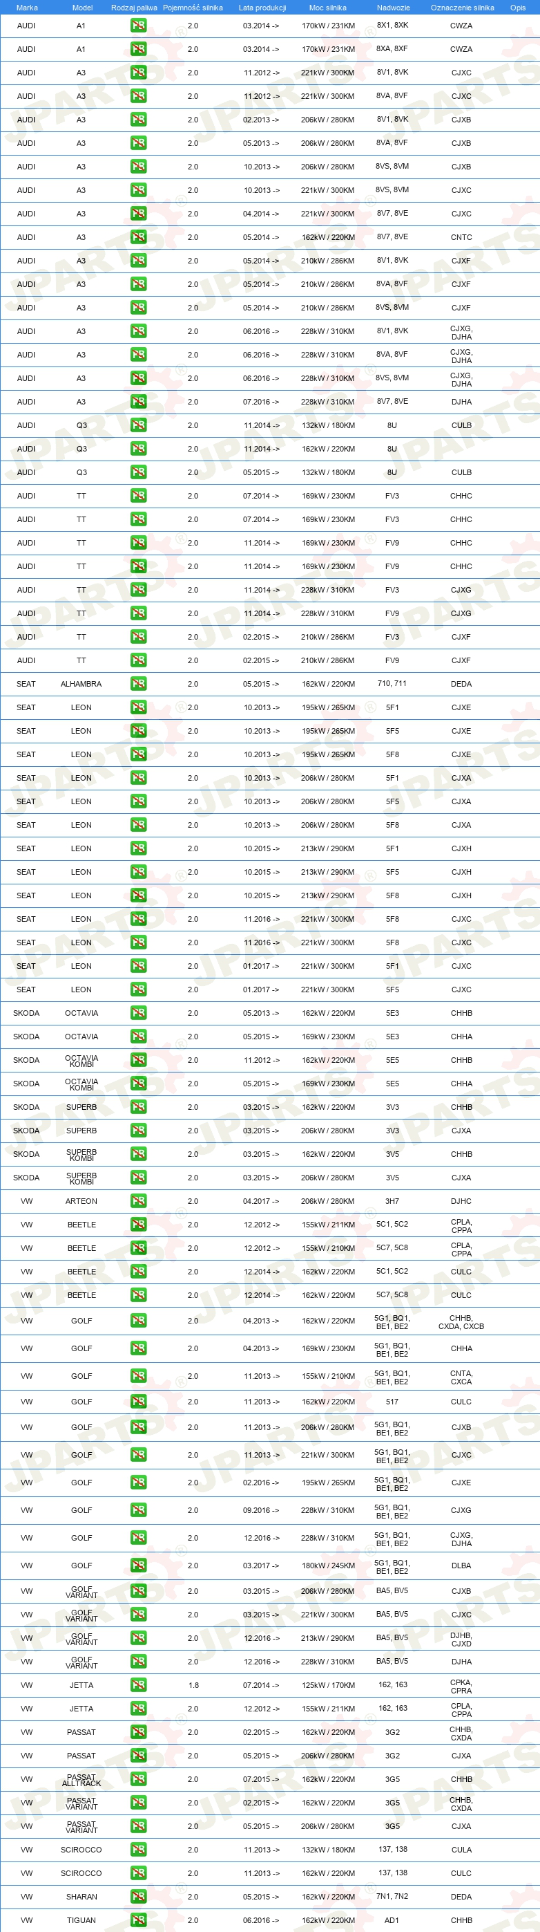Click fuel icon in SUPERB 3V3 CJXA row

click(x=139, y=1131)
